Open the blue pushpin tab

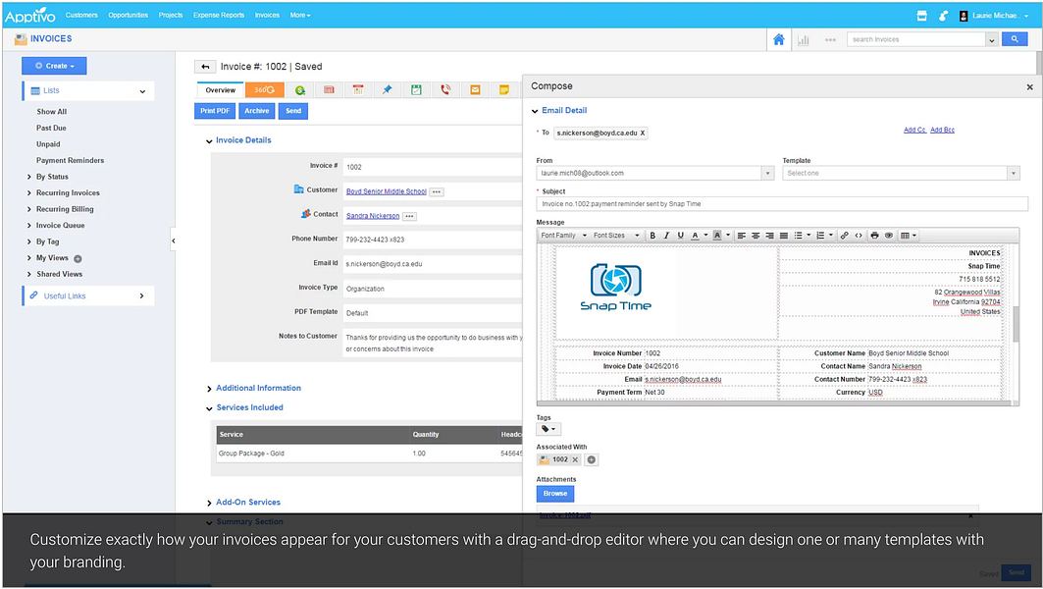coord(388,90)
